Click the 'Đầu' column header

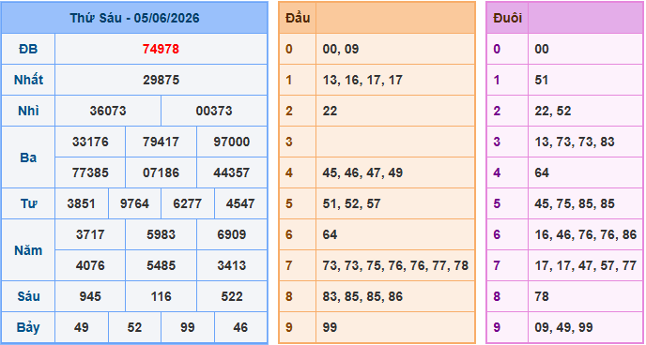click(298, 18)
